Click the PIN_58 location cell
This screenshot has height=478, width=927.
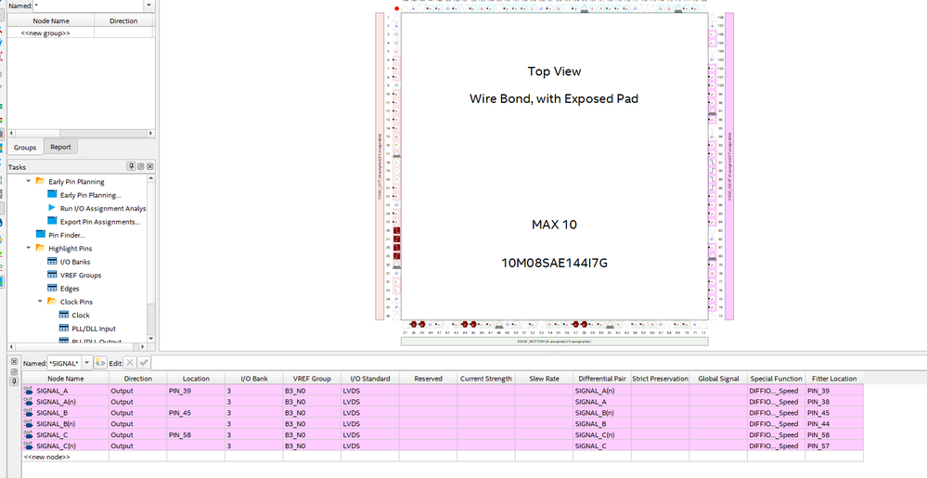click(x=197, y=434)
